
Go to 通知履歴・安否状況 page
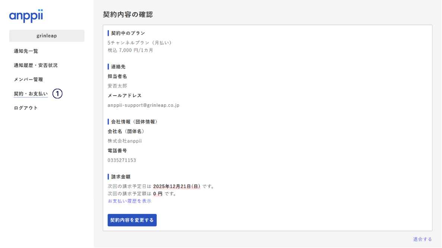[x=36, y=65]
